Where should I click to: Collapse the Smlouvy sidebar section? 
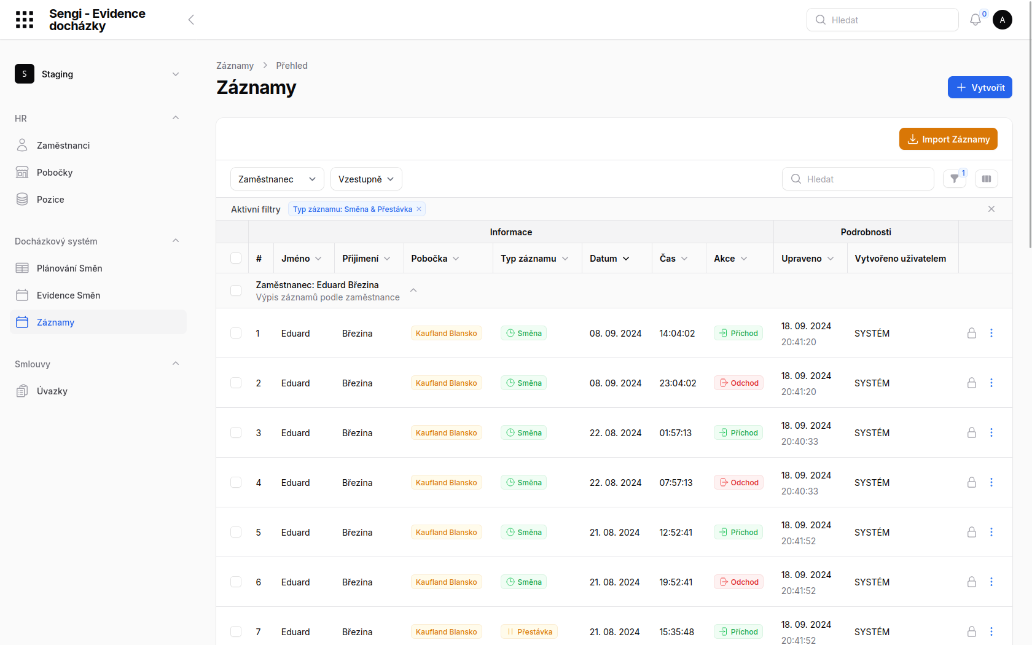coord(176,364)
